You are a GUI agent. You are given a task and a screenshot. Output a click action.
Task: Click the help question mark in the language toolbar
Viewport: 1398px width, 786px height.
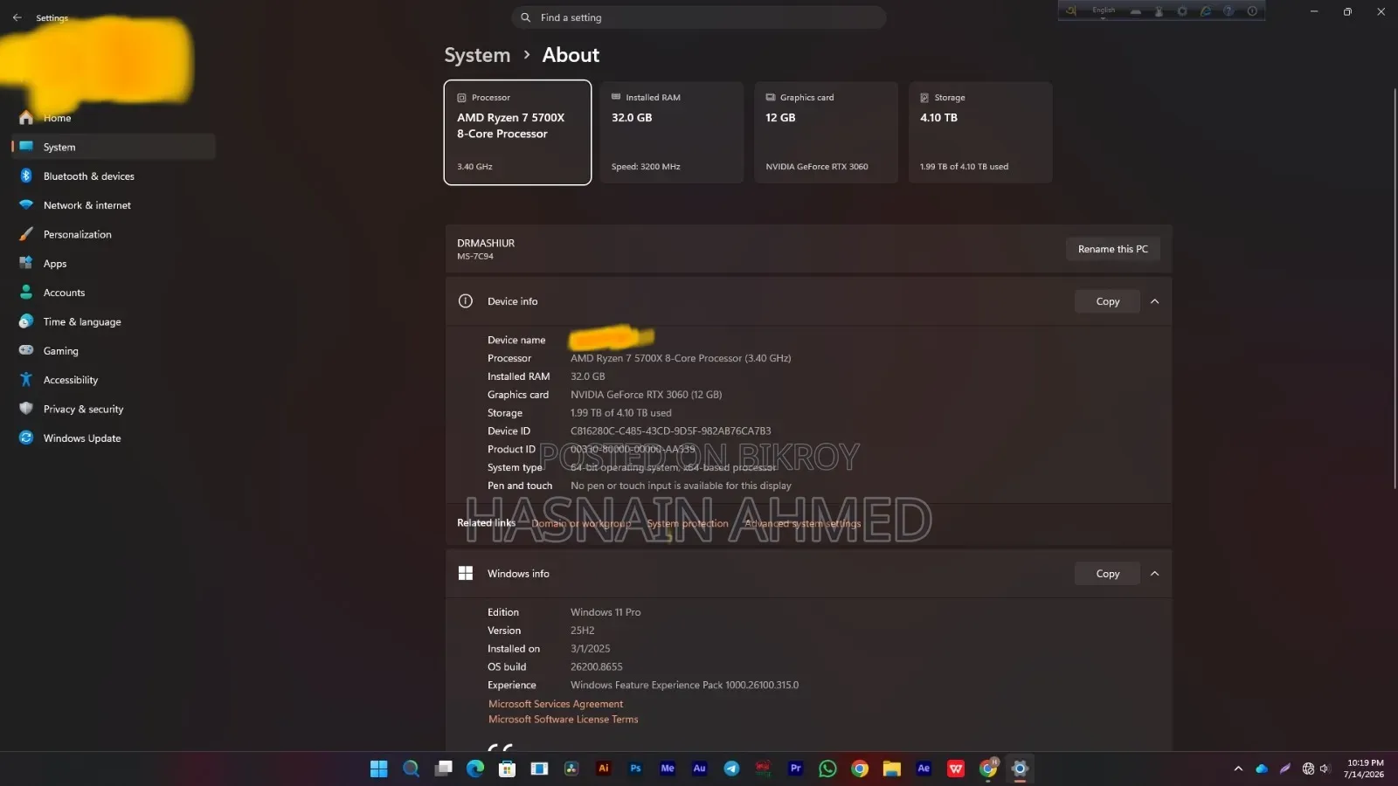click(1228, 11)
